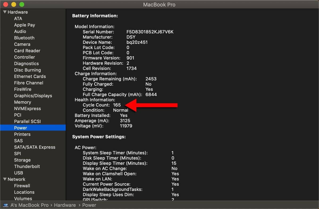Choose the Storage sidebar item
The height and width of the screenshot is (209, 319).
22,160
